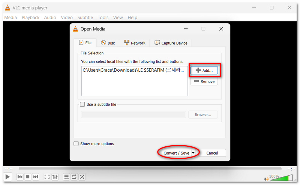Image resolution: width=300 pixels, height=185 pixels.
Task: Switch to the Capture Device tab
Action: [x=171, y=43]
